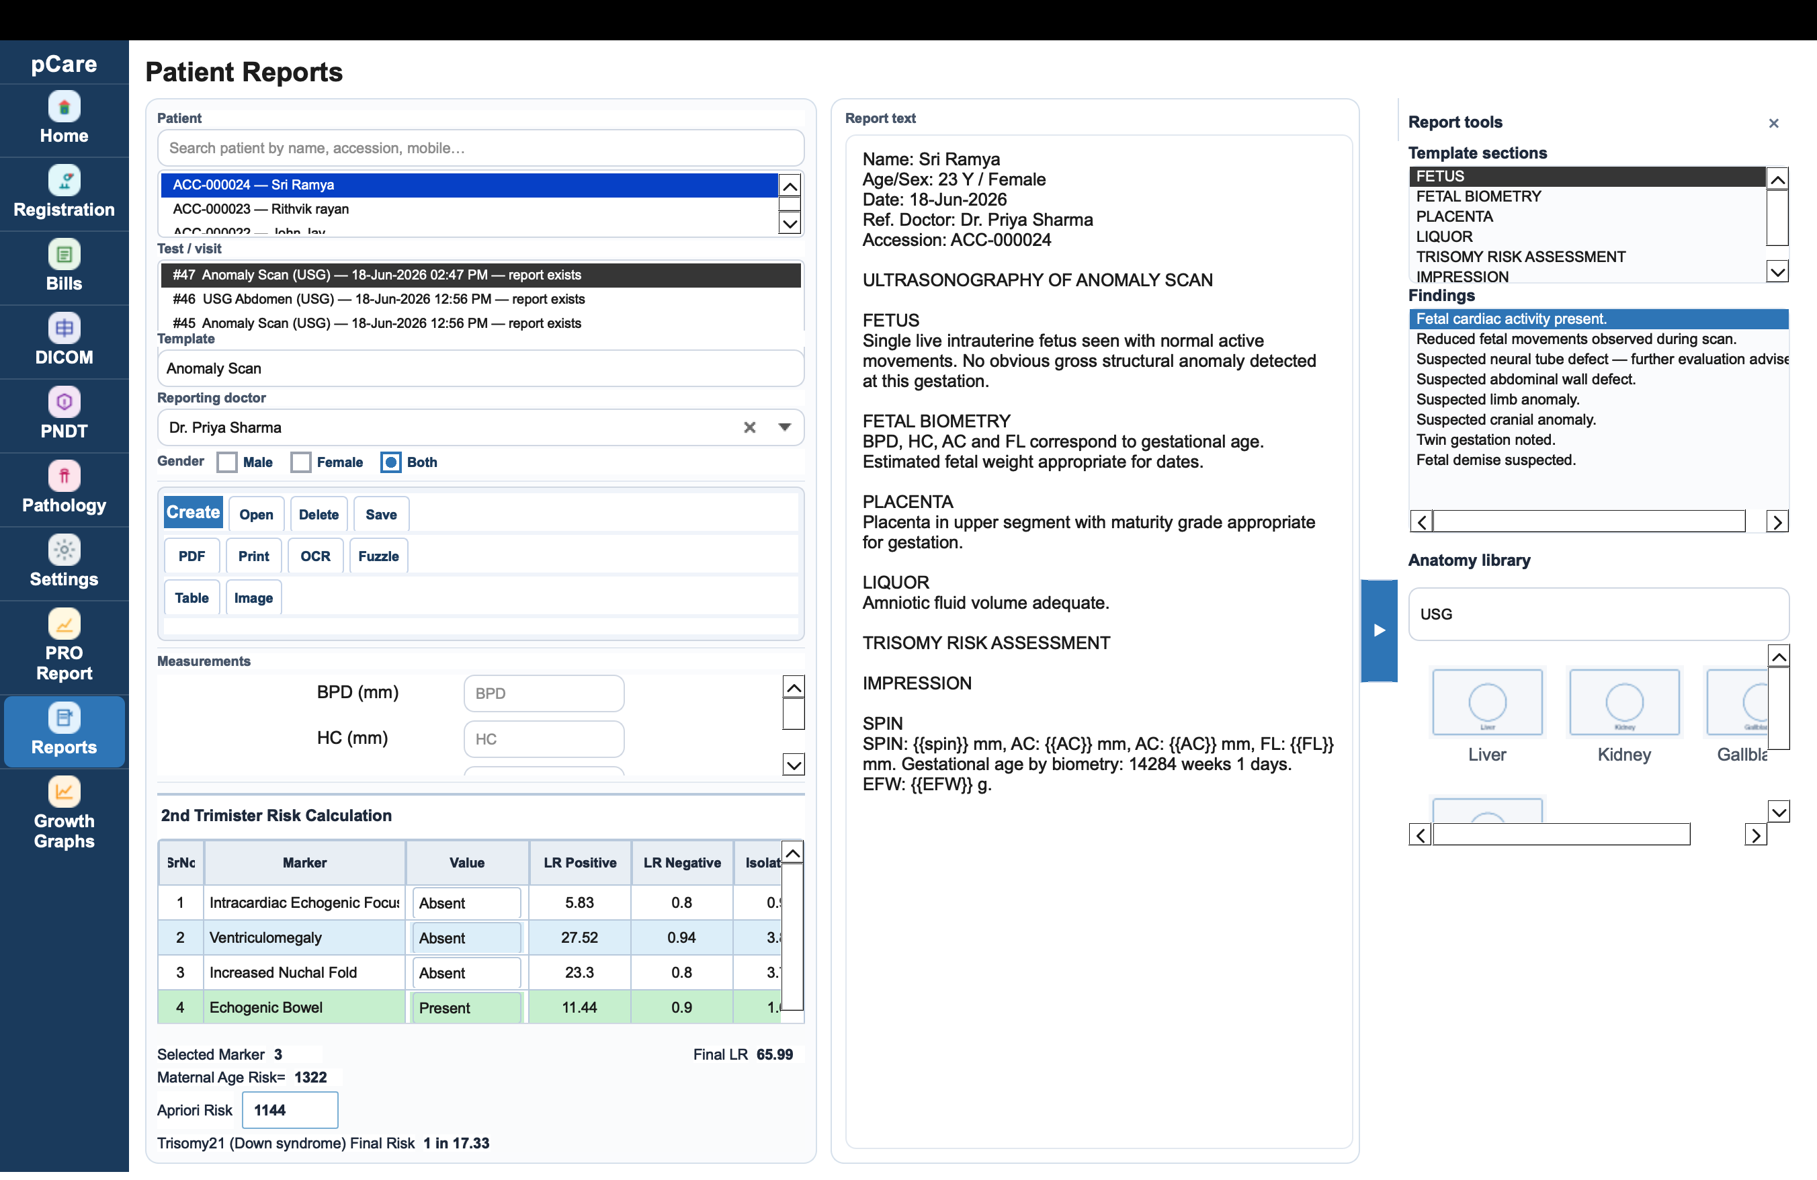The width and height of the screenshot is (1817, 1180).
Task: Toggle the Both gender checkbox
Action: (x=391, y=462)
